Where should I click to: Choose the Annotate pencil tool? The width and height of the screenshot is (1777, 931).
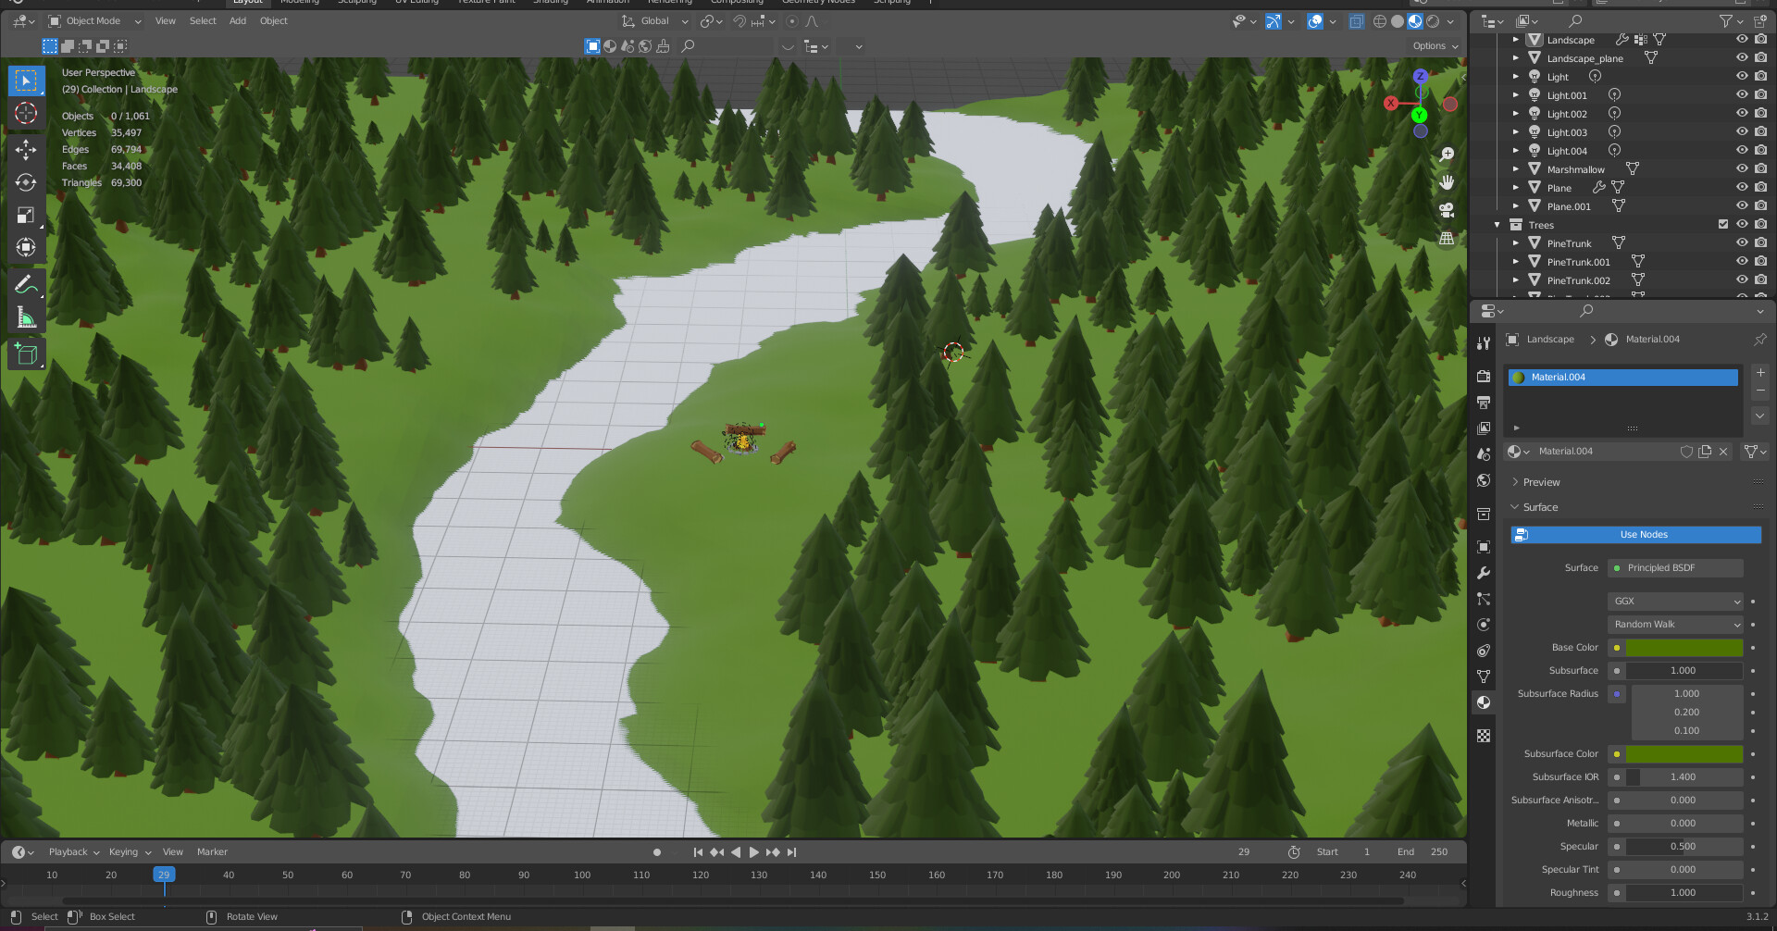click(26, 285)
